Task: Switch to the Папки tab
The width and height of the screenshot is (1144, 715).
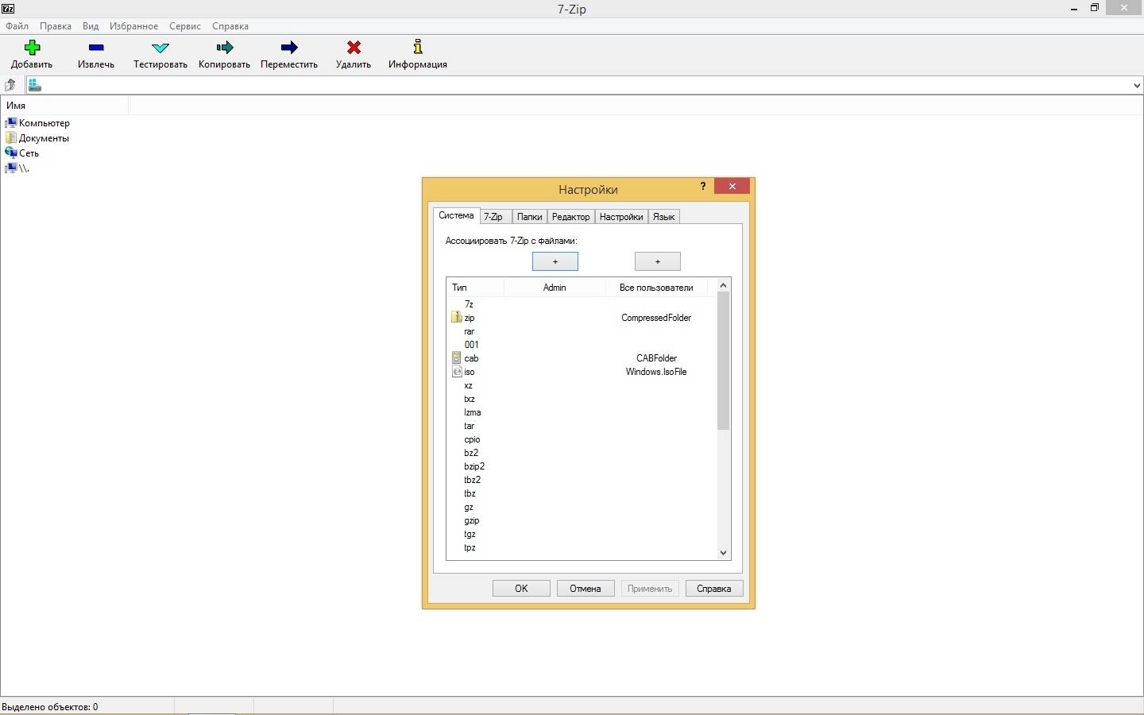Action: coord(529,217)
